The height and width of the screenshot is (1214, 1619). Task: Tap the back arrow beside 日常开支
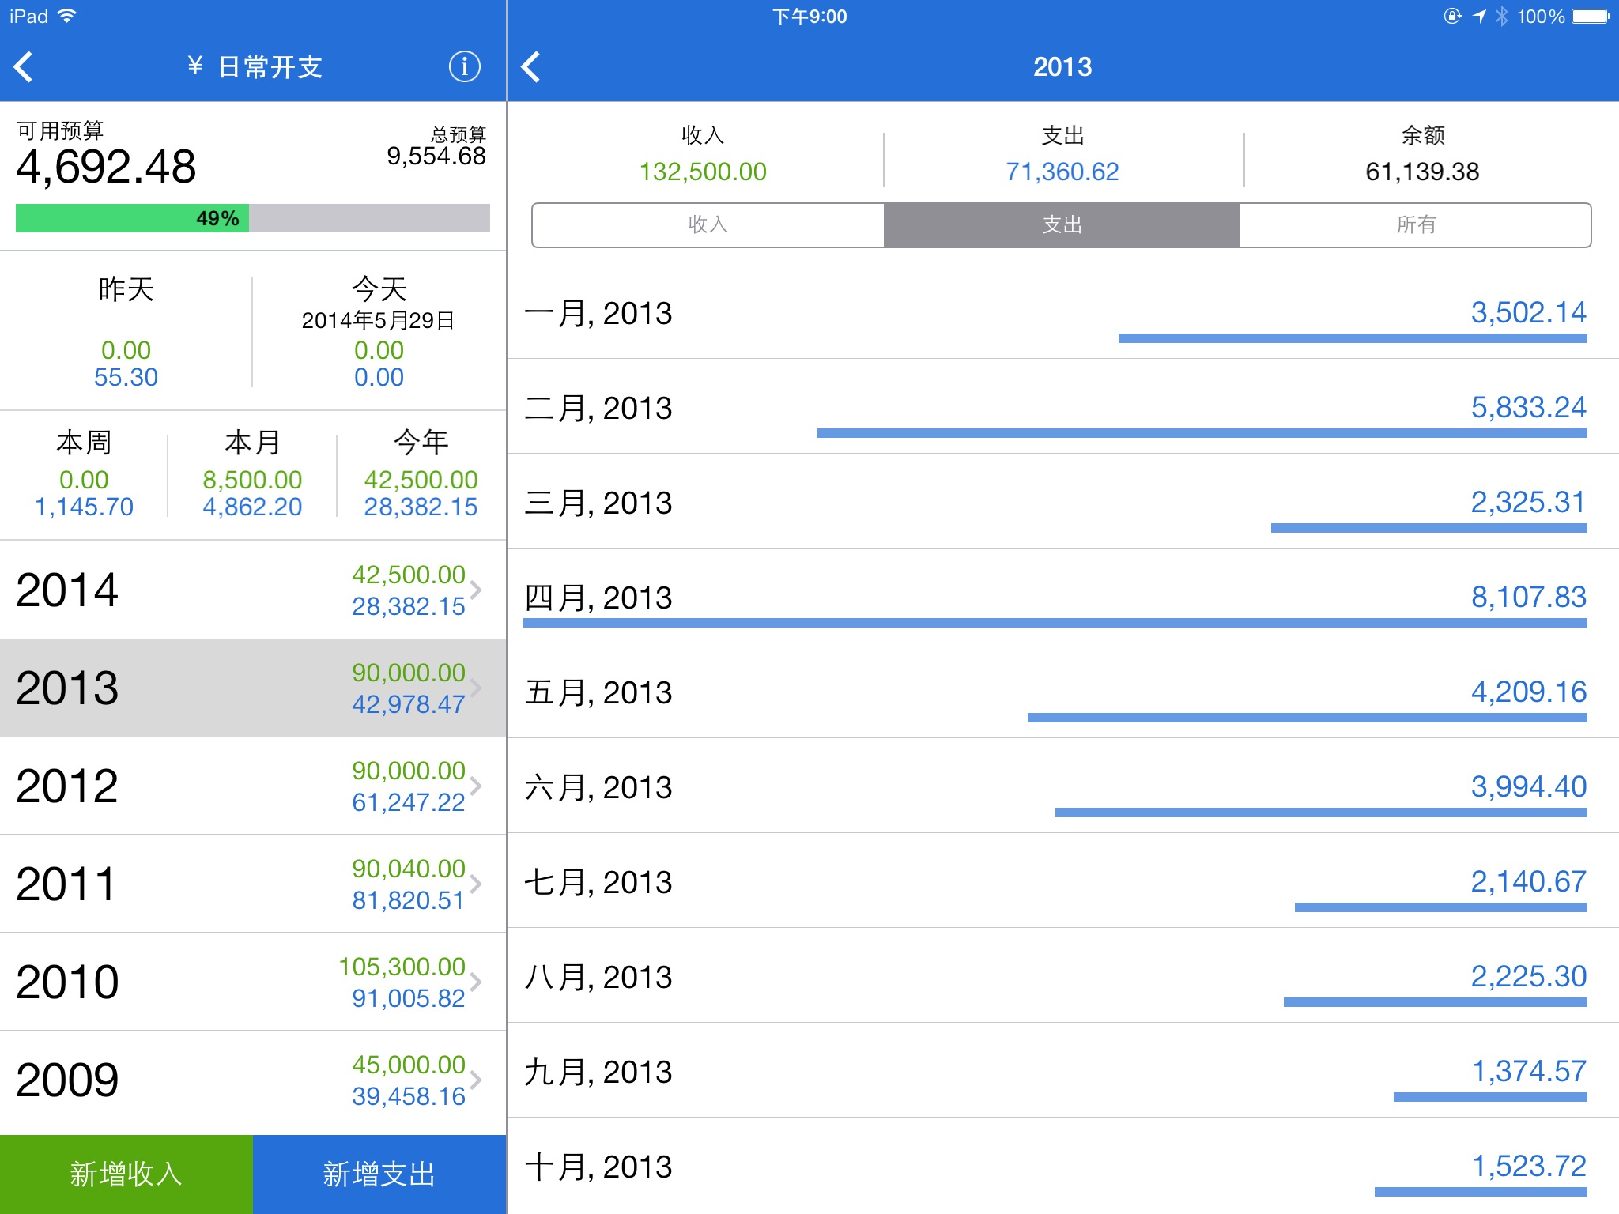coord(24,67)
